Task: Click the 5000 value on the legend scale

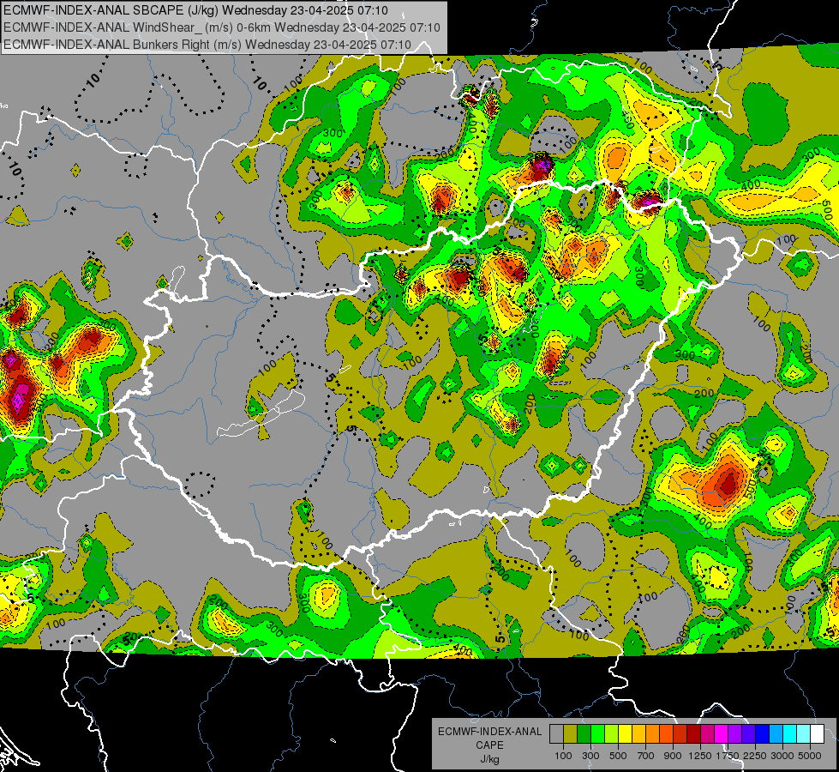Action: [810, 756]
